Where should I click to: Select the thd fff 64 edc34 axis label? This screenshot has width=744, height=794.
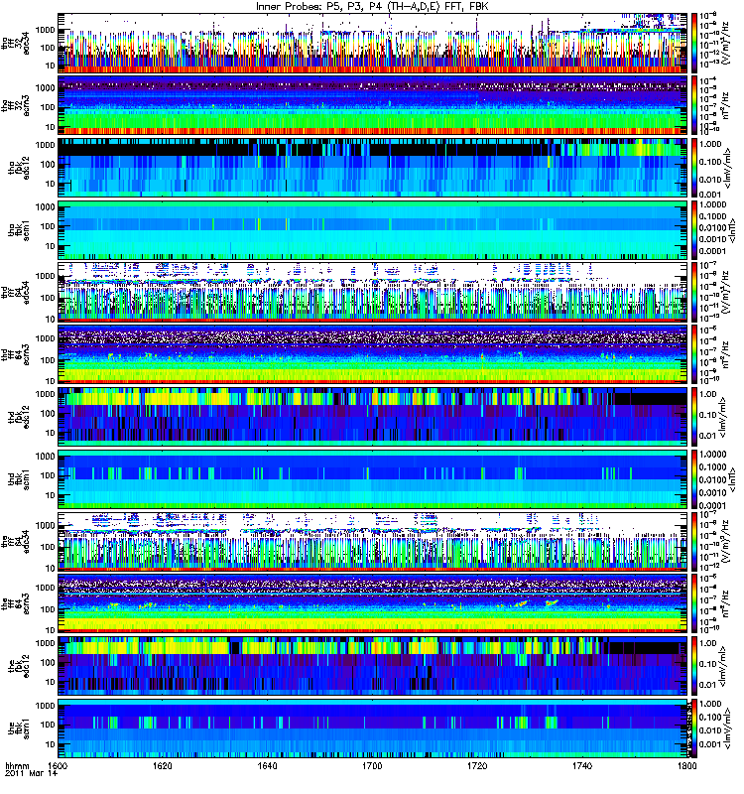[x=16, y=293]
